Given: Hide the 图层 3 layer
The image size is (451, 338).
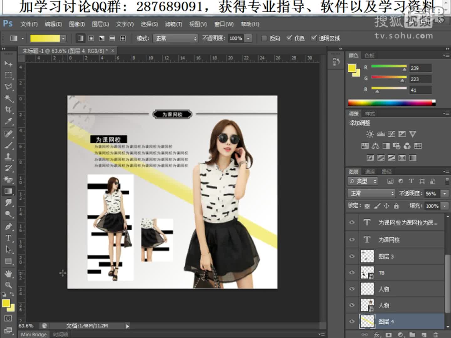Looking at the screenshot, I should 352,256.
